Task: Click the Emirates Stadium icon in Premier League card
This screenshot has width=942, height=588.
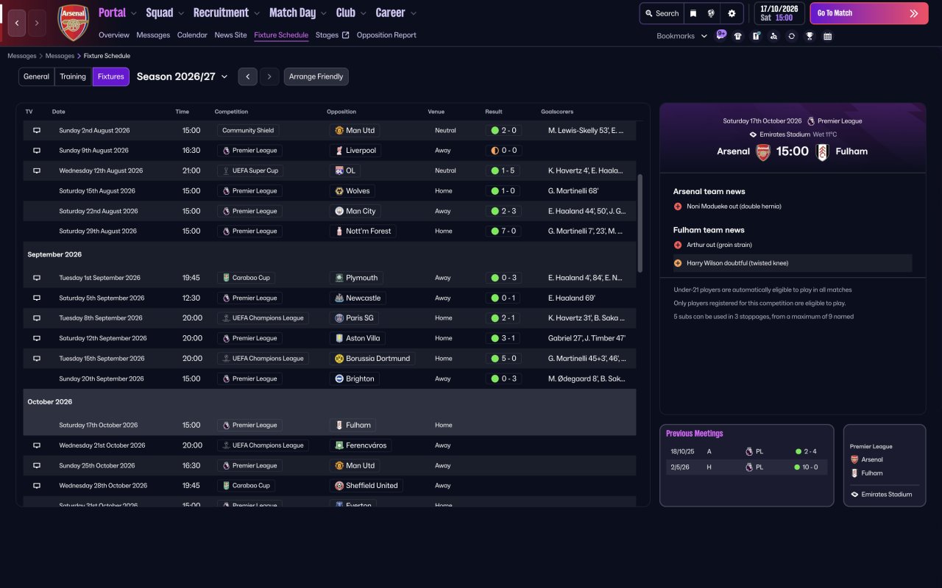Action: (854, 495)
